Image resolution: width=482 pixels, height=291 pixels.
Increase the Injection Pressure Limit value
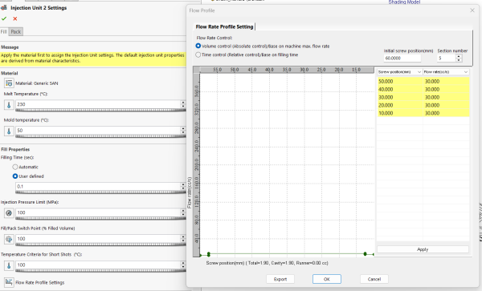click(183, 211)
